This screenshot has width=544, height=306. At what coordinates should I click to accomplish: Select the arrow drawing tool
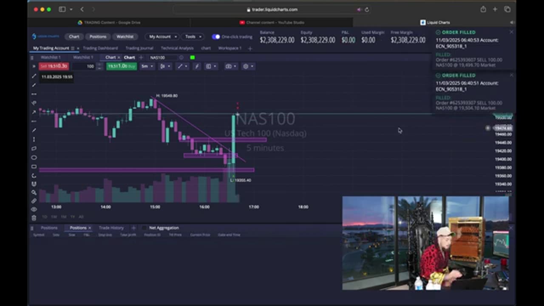(x=34, y=112)
